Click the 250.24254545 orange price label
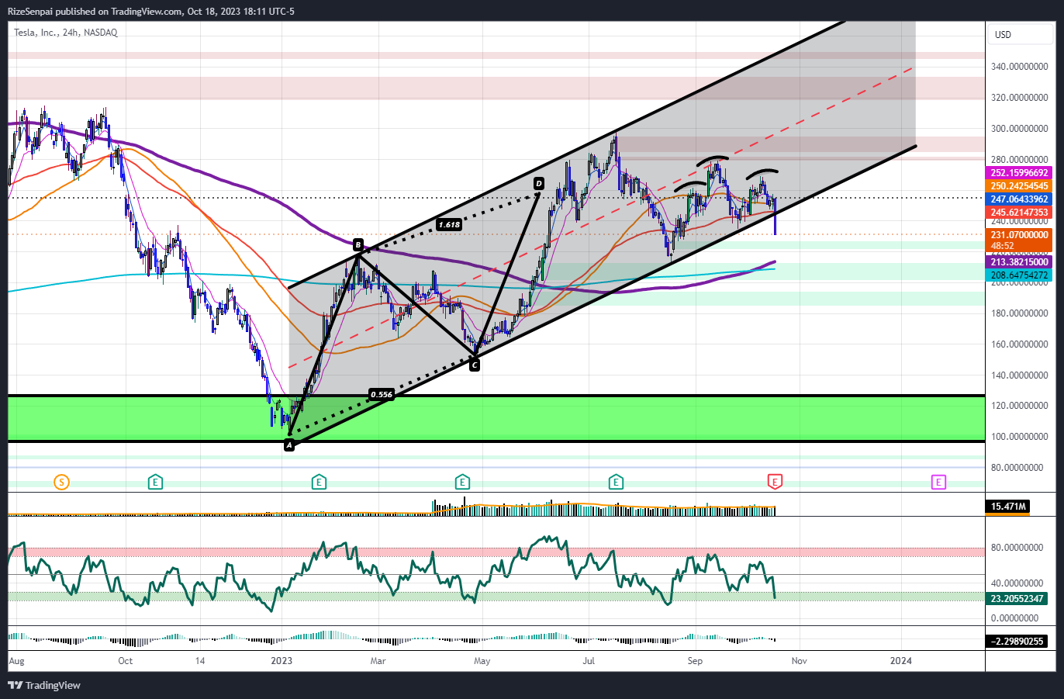 pos(1019,186)
